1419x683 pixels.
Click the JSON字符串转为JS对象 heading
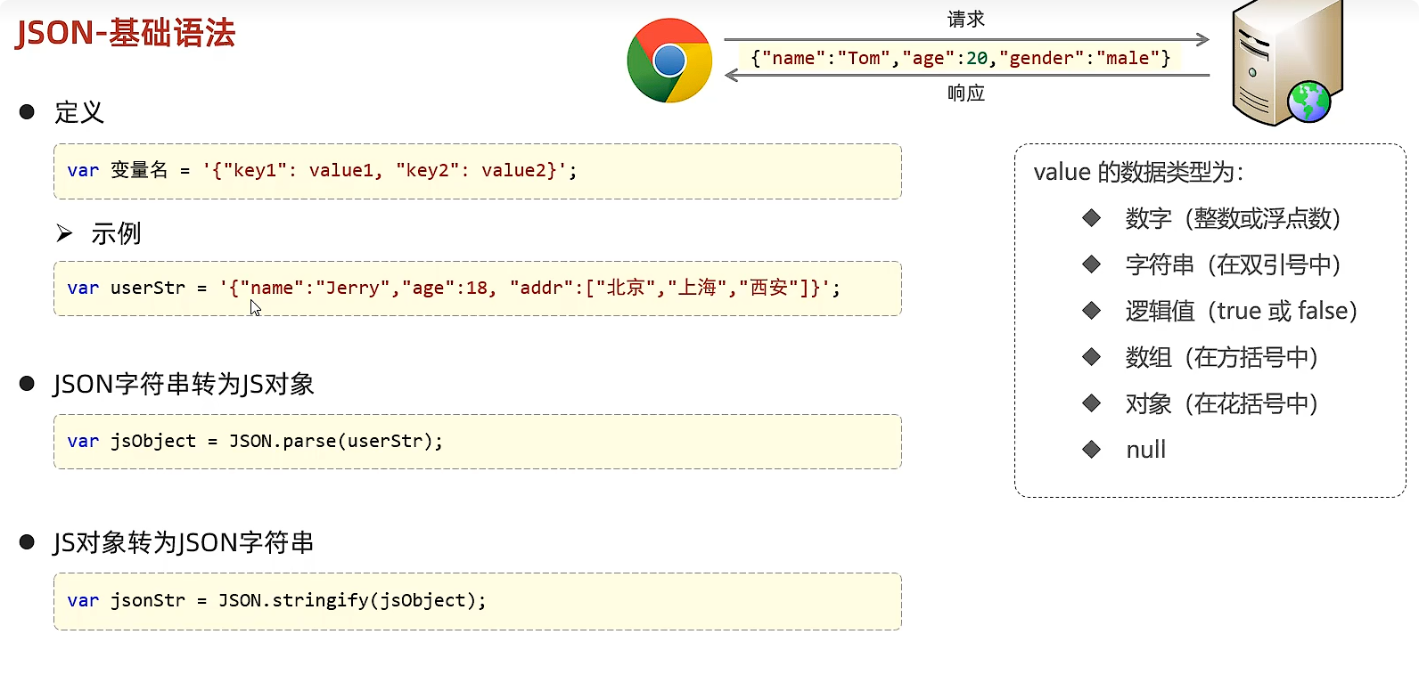point(184,384)
